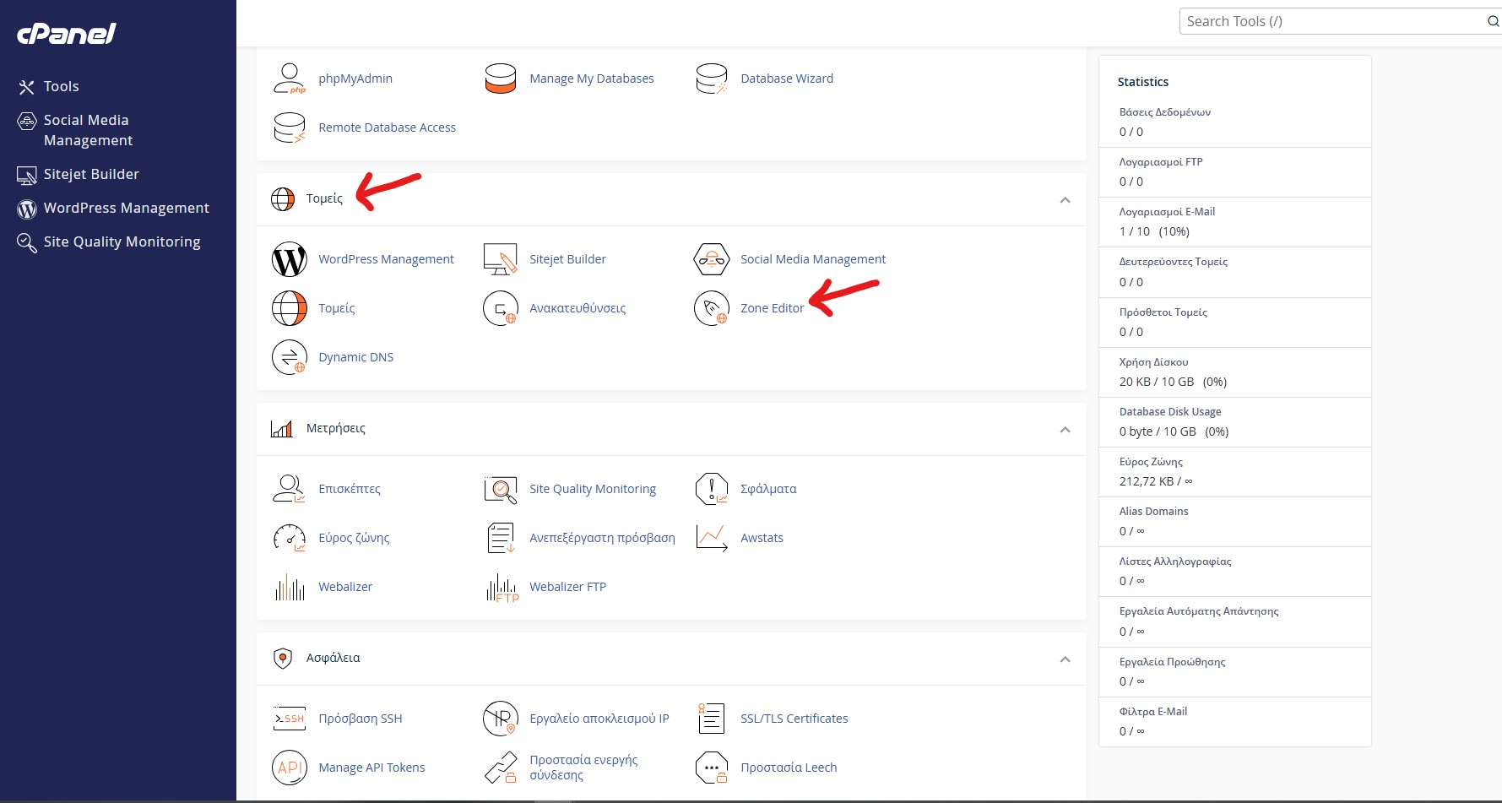Click the Dynamic DNS icon

(289, 357)
